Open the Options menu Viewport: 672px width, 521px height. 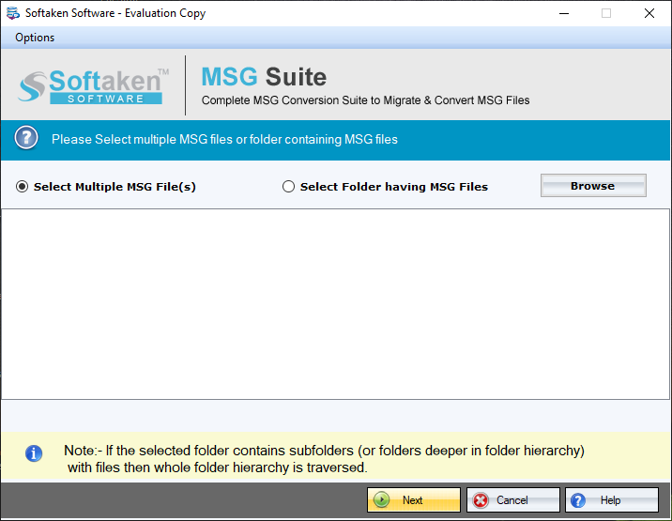[x=35, y=38]
